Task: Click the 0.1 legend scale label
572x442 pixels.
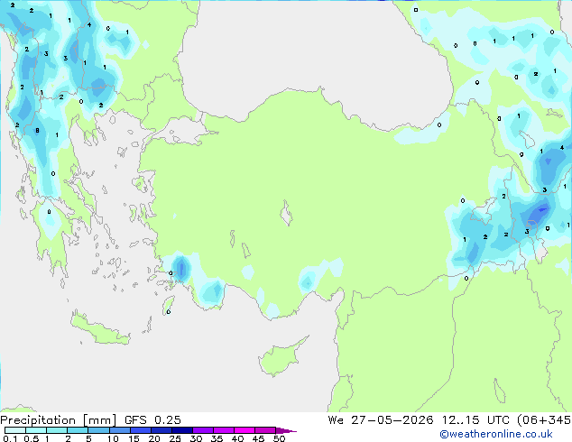Action: click(x=10, y=438)
